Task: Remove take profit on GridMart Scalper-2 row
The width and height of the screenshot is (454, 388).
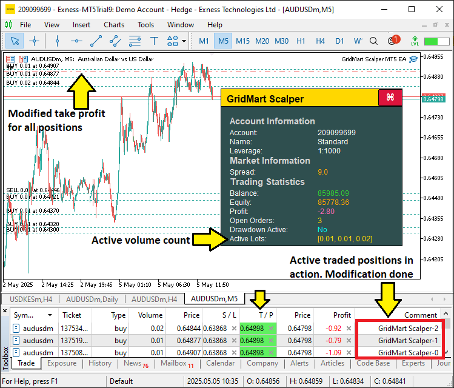Action: pos(271,329)
